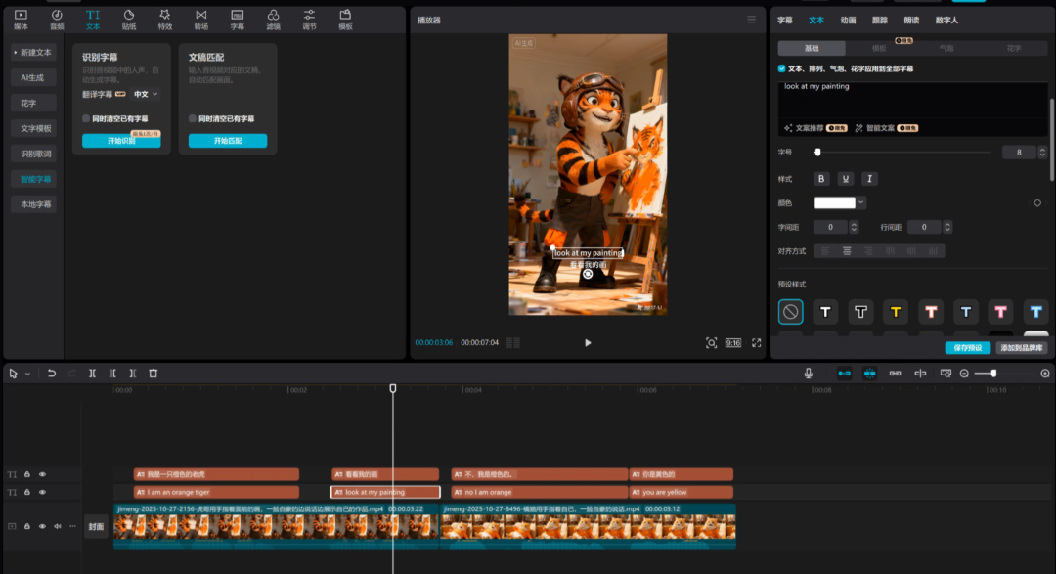1056x574 pixels.
Task: Open the 贴纸 (Stickers) panel icon
Action: [x=129, y=19]
